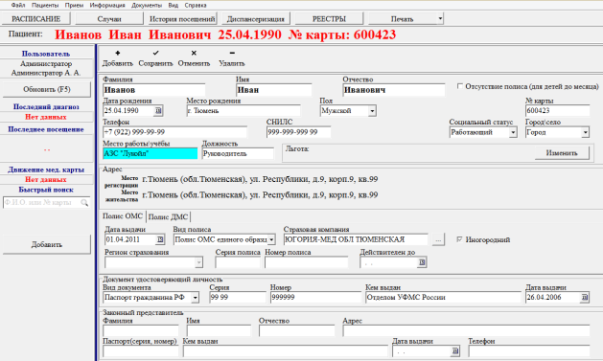Click the Добавить plus toolbar icon
This screenshot has width=603, height=361.
click(117, 53)
